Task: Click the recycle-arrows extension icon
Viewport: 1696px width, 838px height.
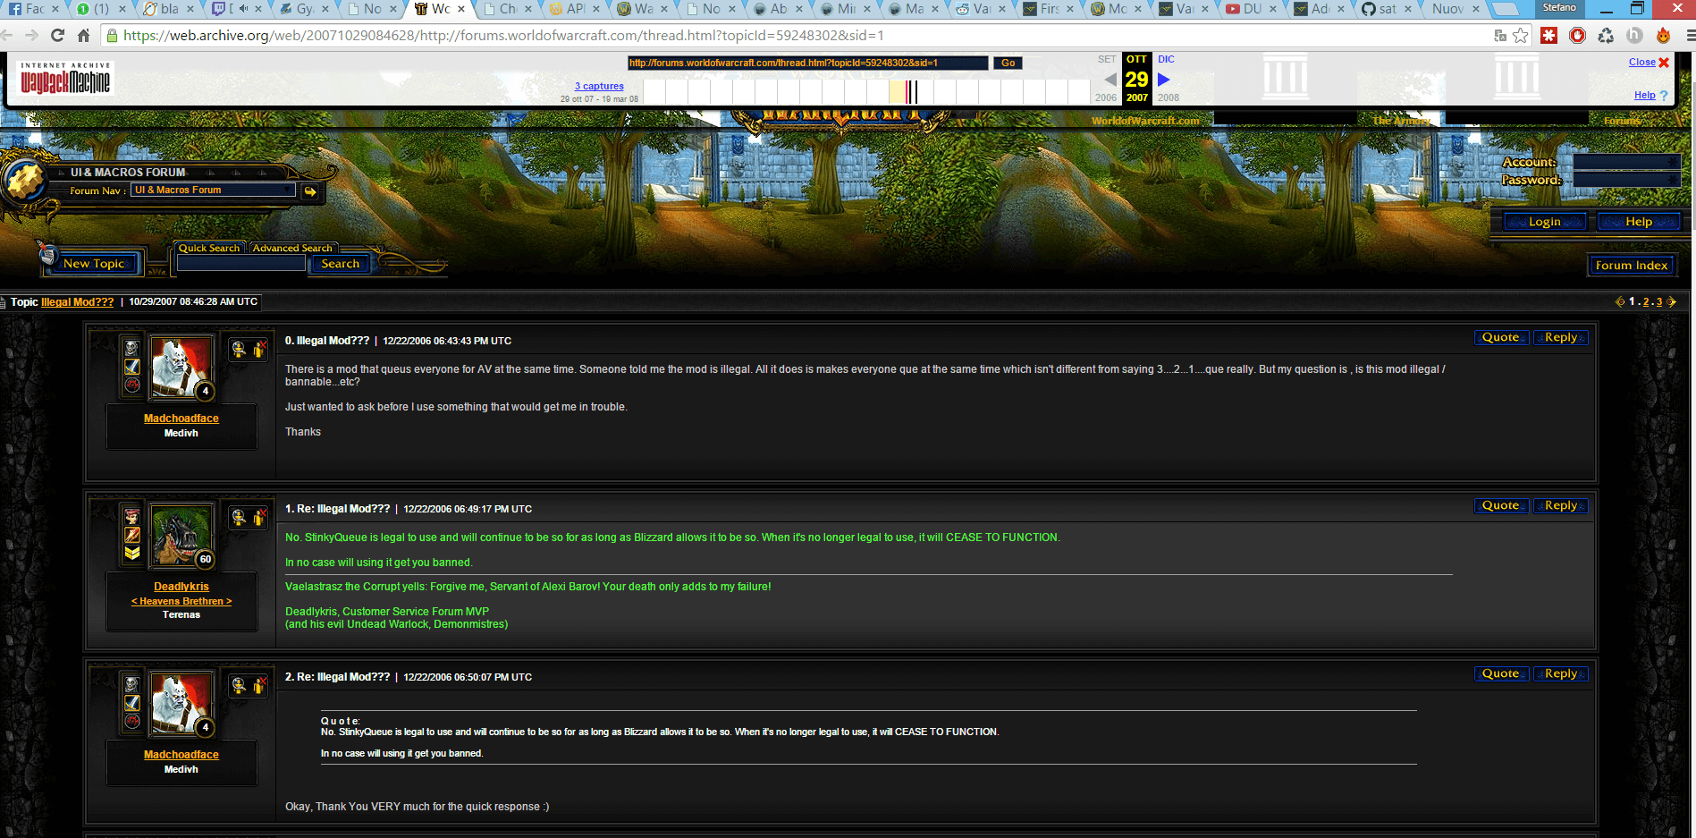Action: (1607, 36)
